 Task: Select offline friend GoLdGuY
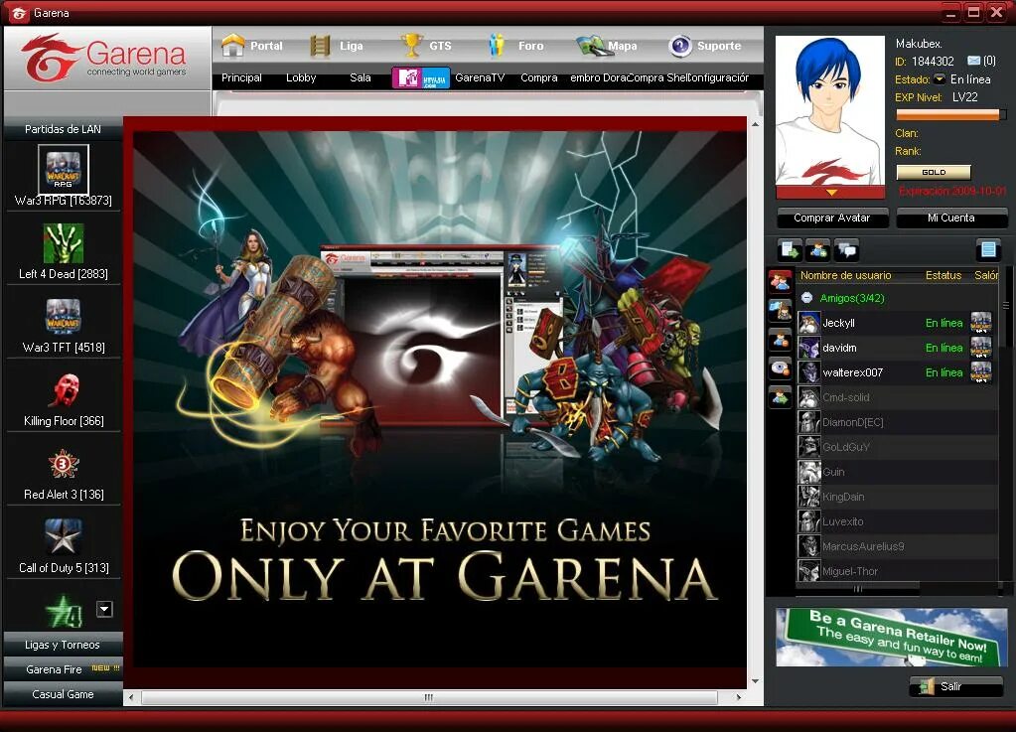click(897, 447)
